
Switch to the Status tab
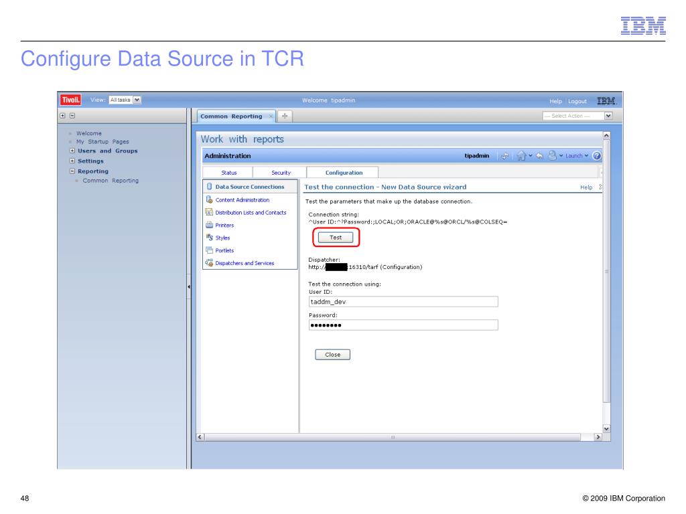point(228,173)
